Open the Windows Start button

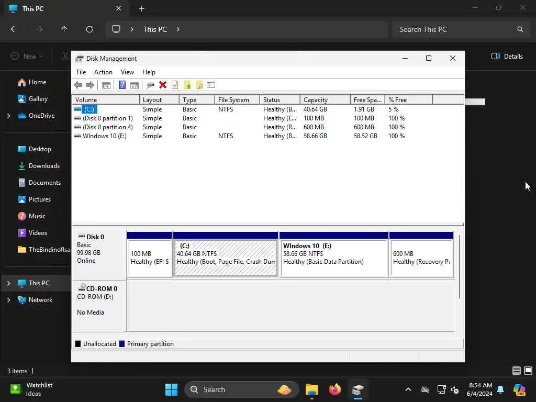(x=171, y=389)
